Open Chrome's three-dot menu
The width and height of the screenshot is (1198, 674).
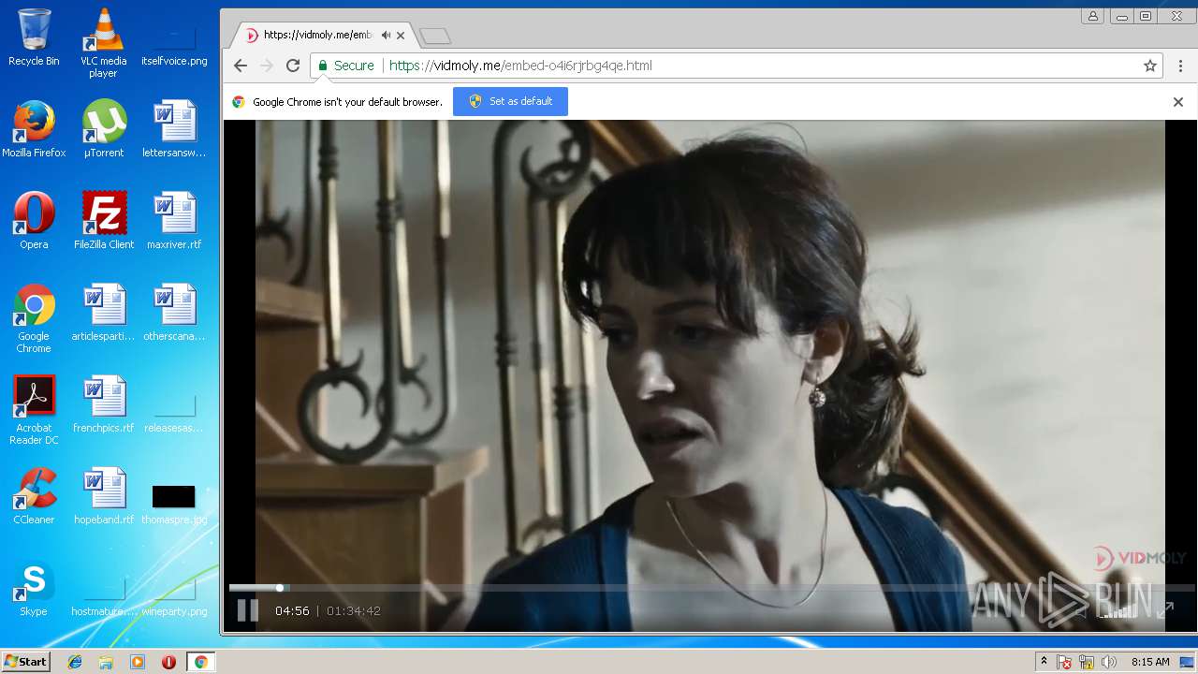(1181, 66)
